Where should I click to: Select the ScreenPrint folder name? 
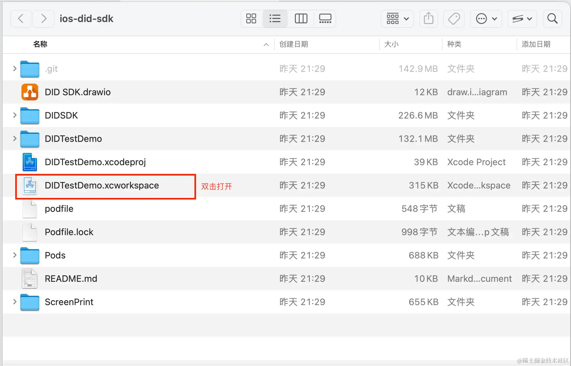(x=69, y=302)
